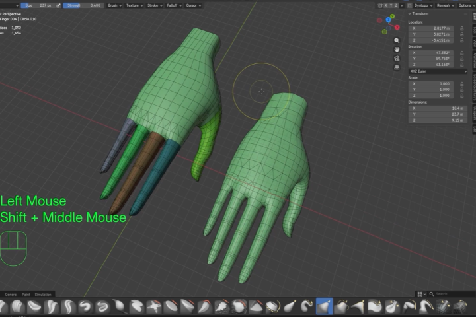Click the symmetry mirror icon in the header
The height and width of the screenshot is (317, 476).
coord(379,5)
